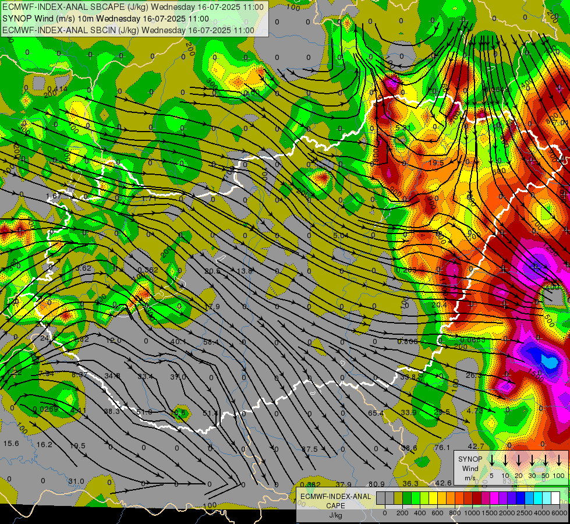This screenshot has width=570, height=524.
Task: Click the 13.8 value on the map
Action: click(x=245, y=271)
